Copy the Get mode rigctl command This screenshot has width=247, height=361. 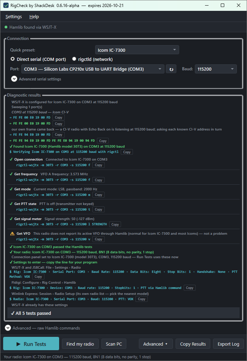98,195
